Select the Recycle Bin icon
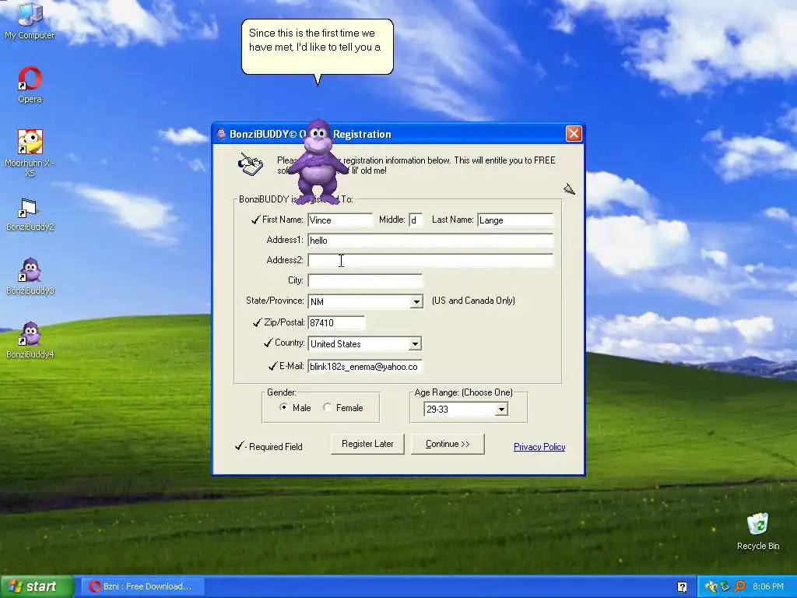 (x=758, y=531)
